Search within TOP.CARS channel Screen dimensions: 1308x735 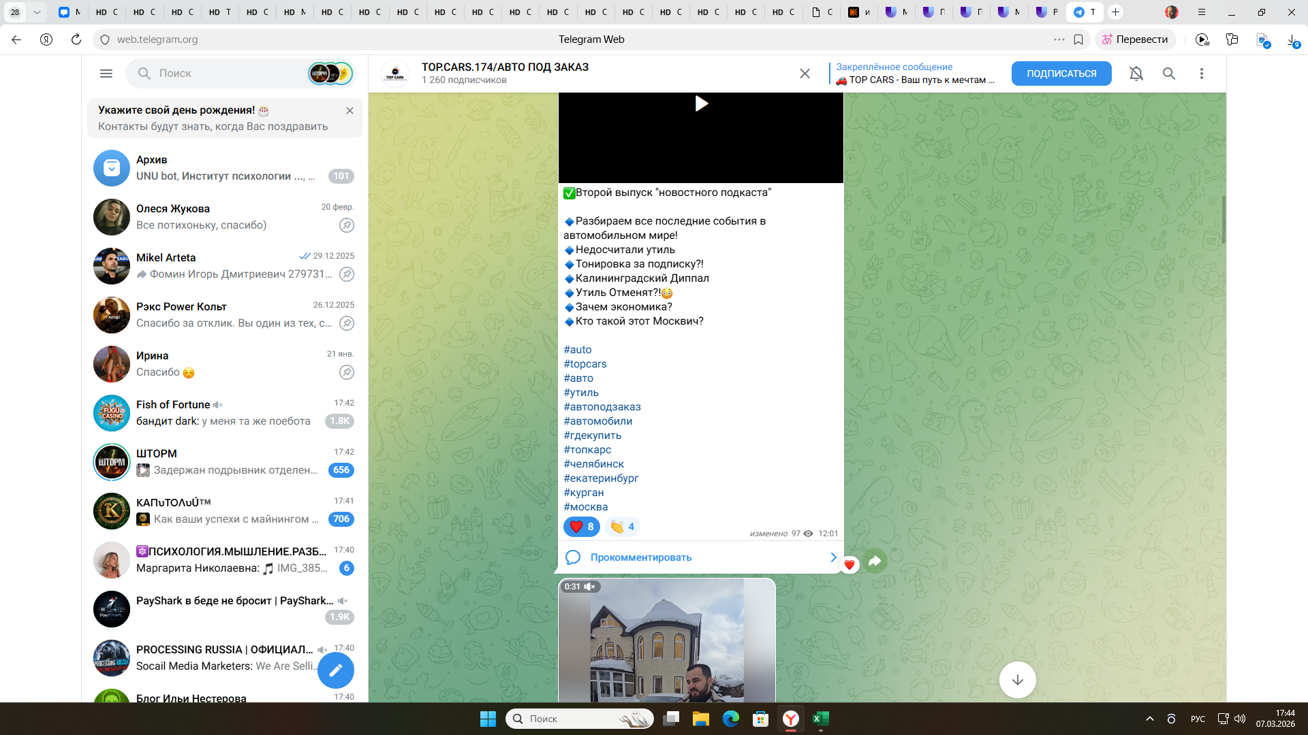[1168, 73]
